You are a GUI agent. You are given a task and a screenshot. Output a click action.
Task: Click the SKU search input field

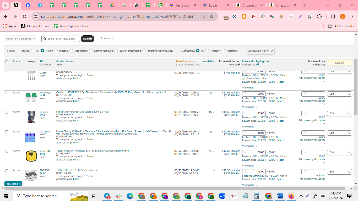[61, 39]
